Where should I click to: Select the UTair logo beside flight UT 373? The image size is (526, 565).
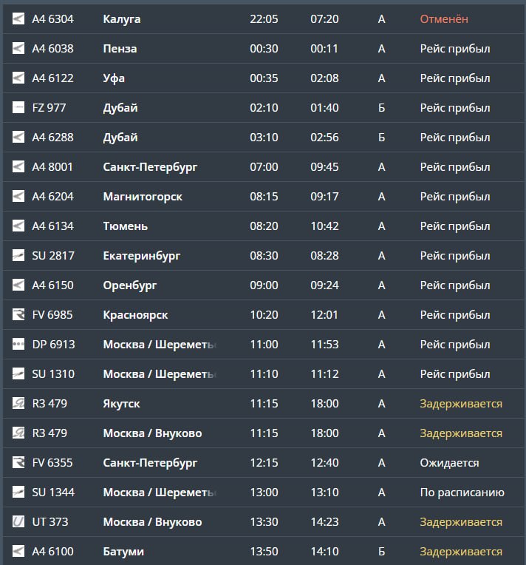18,522
